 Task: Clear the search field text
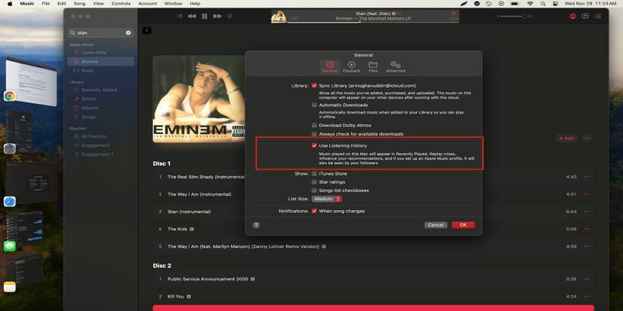point(128,33)
